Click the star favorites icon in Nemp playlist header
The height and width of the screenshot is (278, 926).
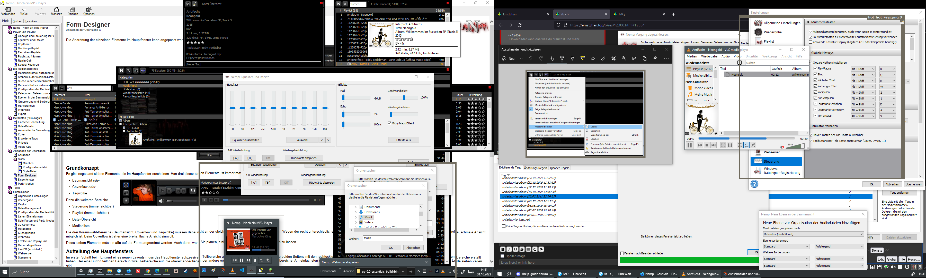tap(345, 4)
